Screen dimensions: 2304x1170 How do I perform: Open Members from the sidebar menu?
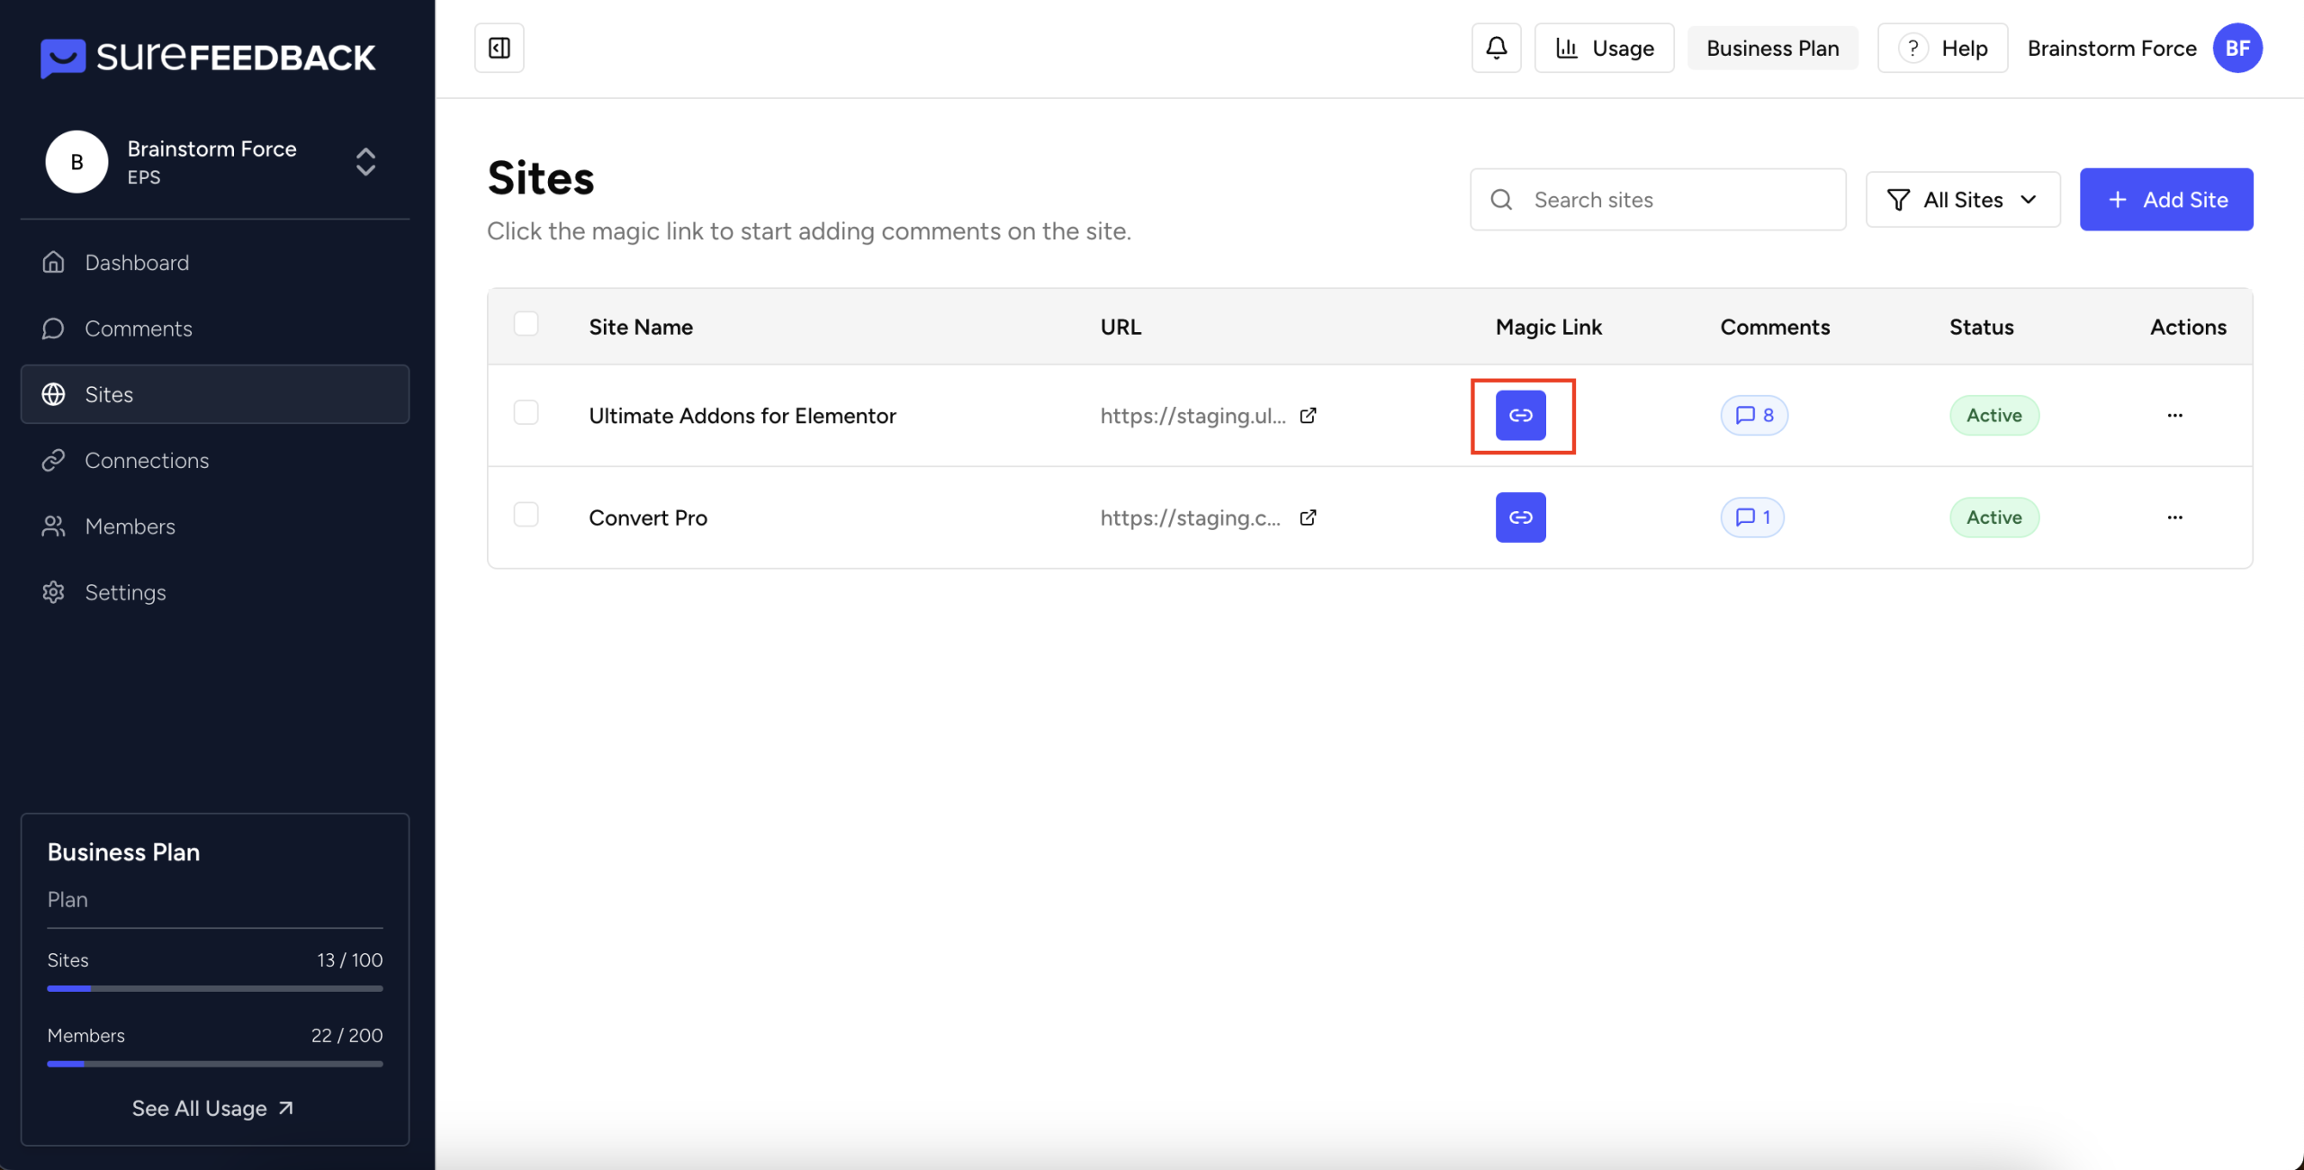(x=130, y=526)
